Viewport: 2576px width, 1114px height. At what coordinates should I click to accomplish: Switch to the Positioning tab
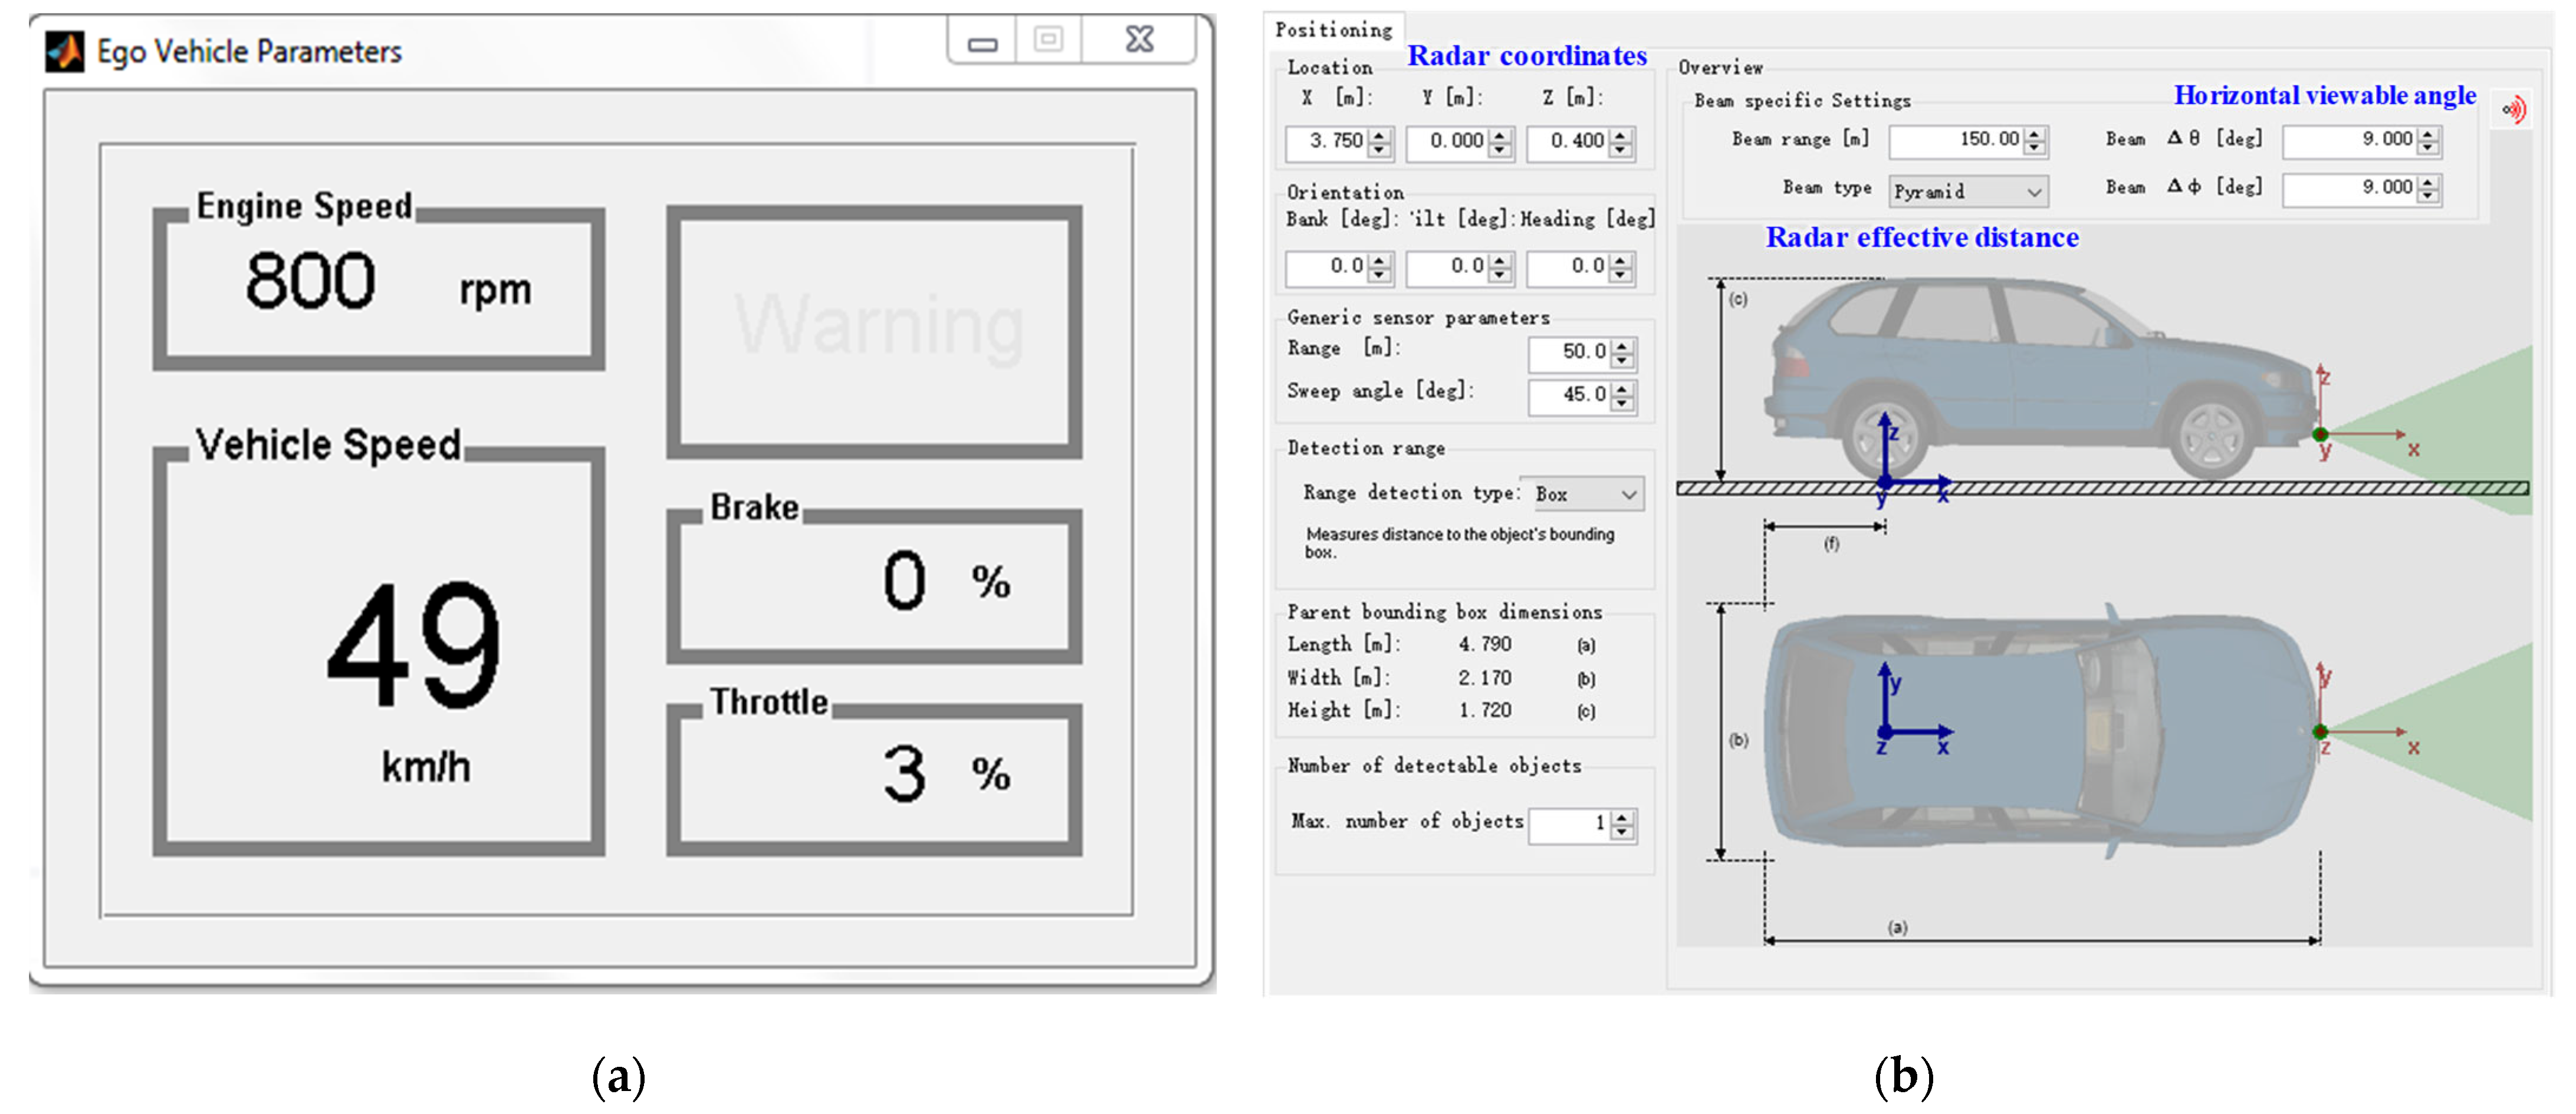[x=1333, y=30]
